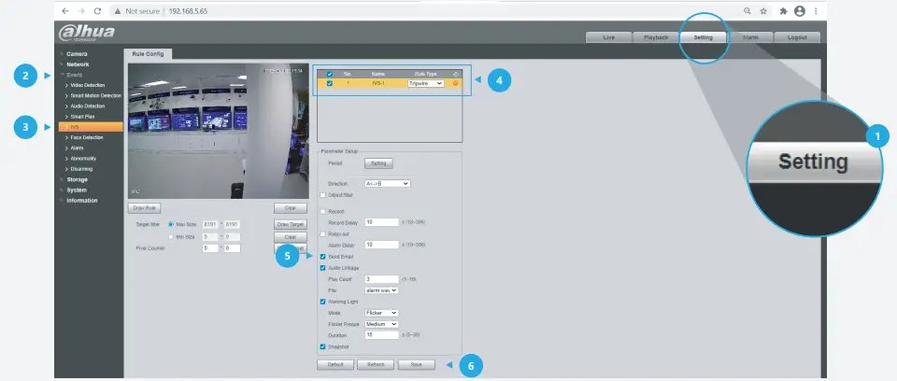897x381 pixels.
Task: Open the Alarm item under Event
Action: [78, 148]
